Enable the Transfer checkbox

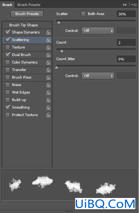(x=8, y=70)
